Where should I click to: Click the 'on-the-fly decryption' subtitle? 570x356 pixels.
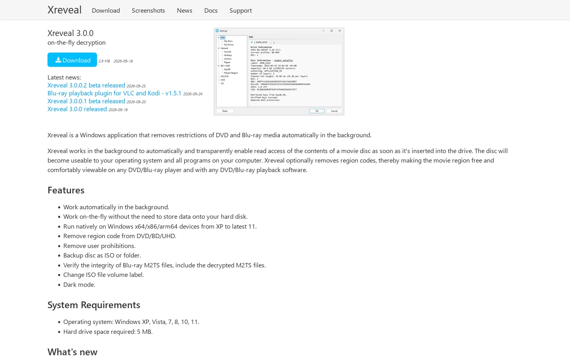coord(76,43)
